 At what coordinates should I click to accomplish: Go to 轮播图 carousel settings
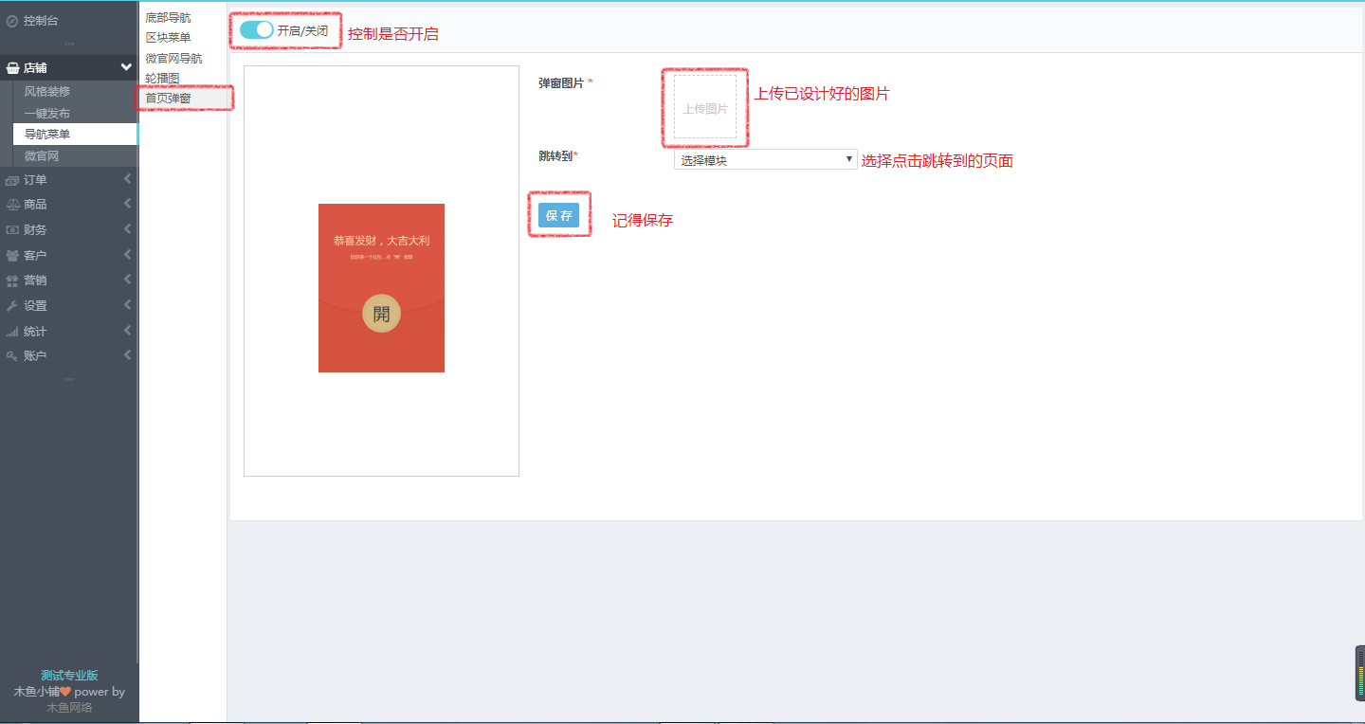[x=162, y=78]
